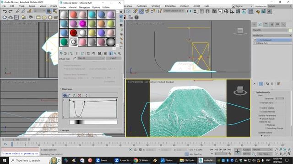Click the Undo arrow in the main toolbar
Screen dimensions: 293x164
[x=5, y=11]
